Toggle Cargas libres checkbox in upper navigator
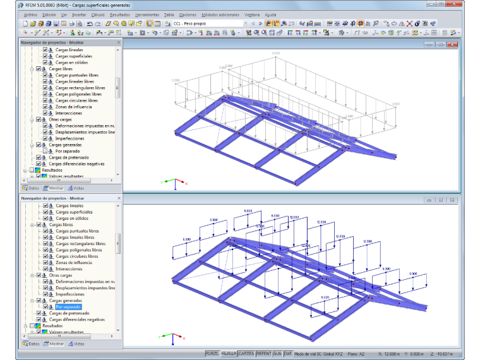 coord(39,69)
